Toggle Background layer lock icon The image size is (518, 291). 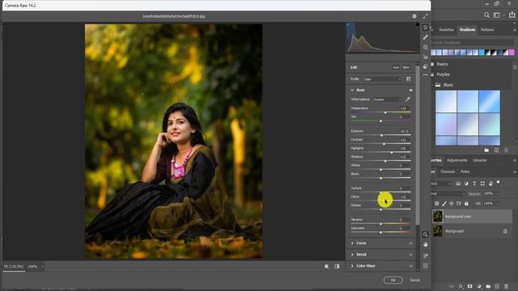coord(505,231)
